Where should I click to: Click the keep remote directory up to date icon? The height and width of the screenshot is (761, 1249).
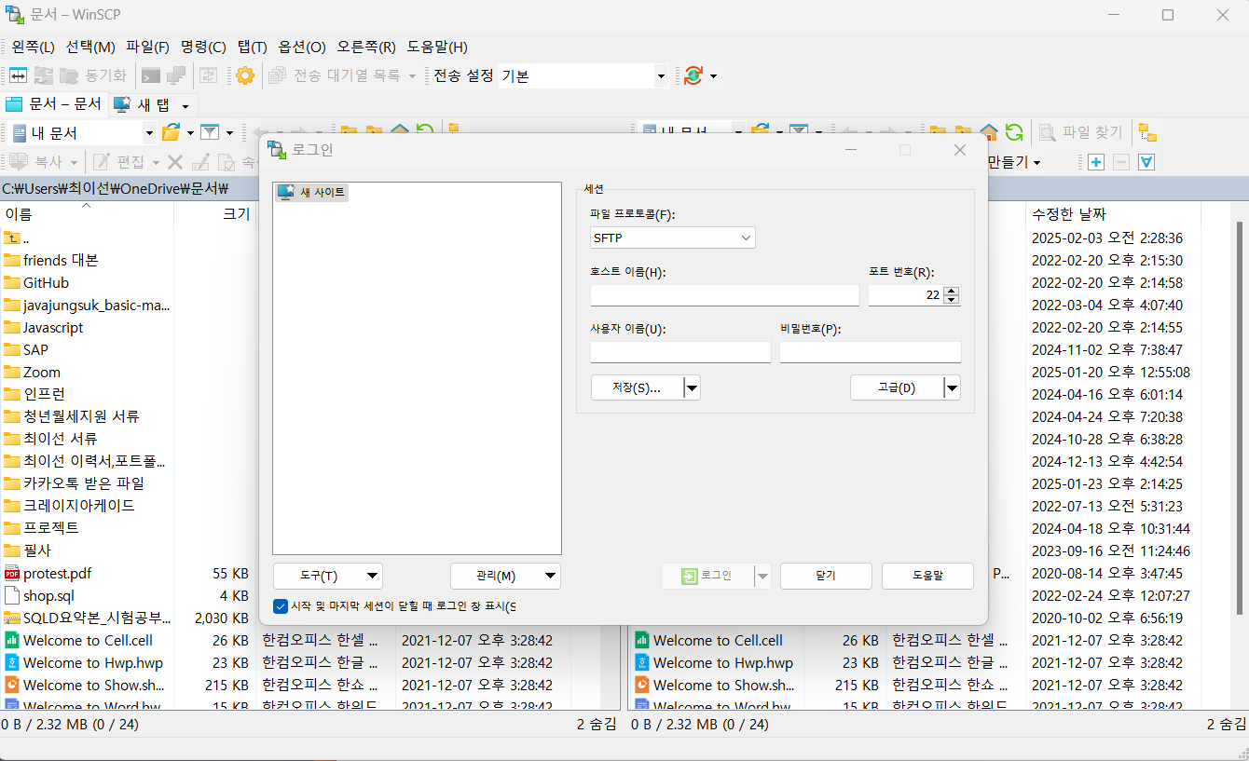[210, 75]
